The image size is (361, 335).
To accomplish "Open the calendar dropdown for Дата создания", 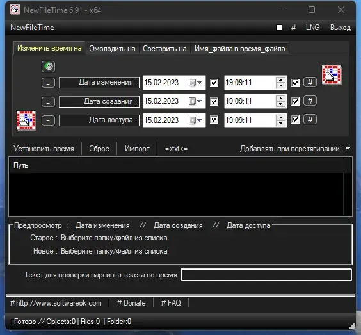I will pyautogui.click(x=195, y=101).
